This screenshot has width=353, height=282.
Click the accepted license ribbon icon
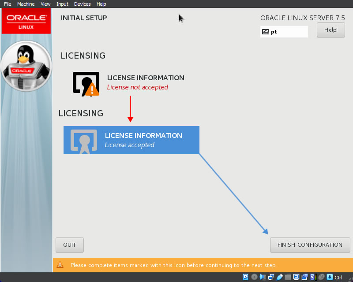pos(84,141)
